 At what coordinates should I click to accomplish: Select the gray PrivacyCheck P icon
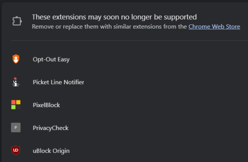pos(16,128)
